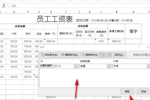Click the 合计（元） heading cell
150x100 pixels.
[x=51, y=34]
